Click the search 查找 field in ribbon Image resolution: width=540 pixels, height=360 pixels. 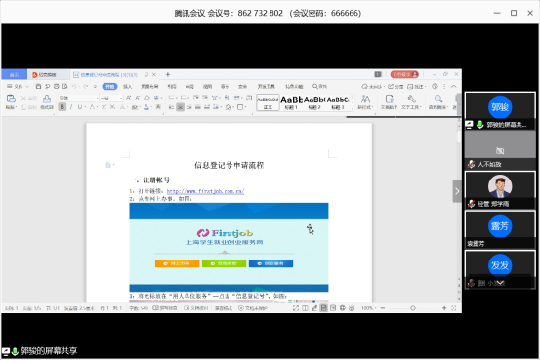point(319,86)
